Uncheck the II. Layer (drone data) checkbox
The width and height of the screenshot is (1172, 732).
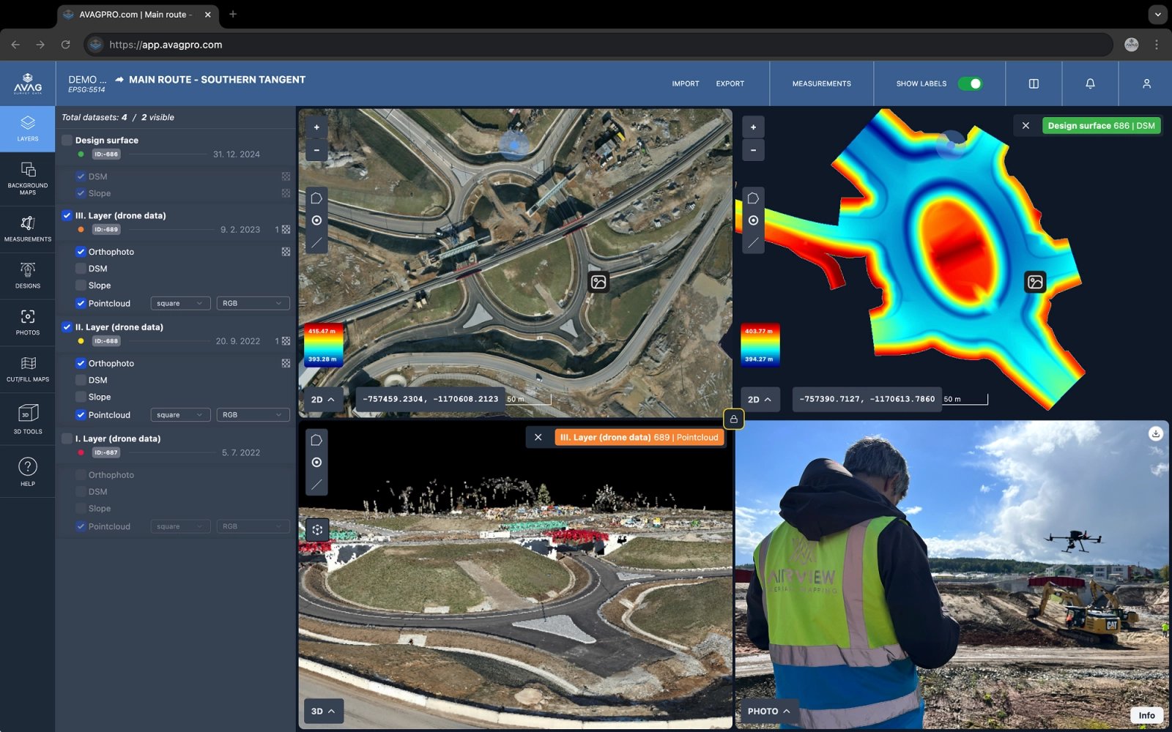pyautogui.click(x=67, y=327)
